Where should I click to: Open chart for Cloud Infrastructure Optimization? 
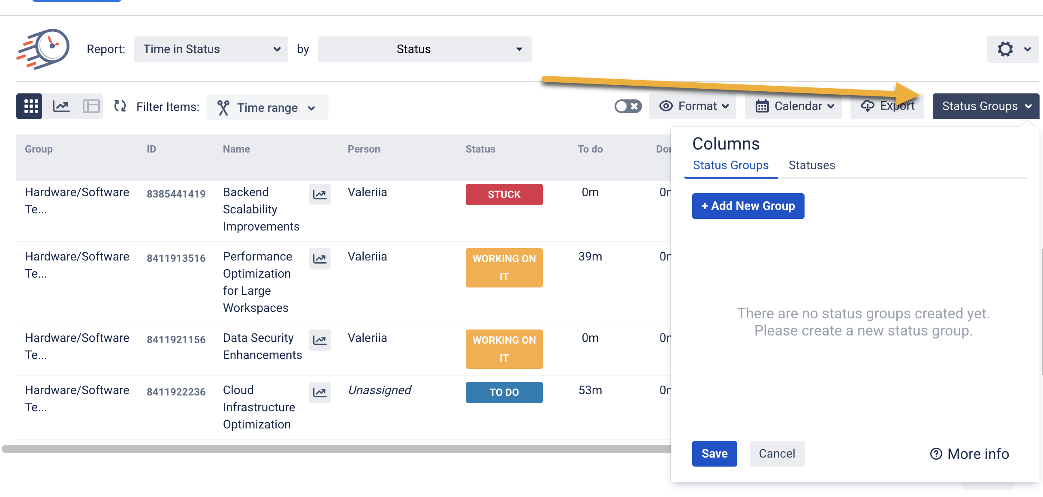pyautogui.click(x=320, y=392)
